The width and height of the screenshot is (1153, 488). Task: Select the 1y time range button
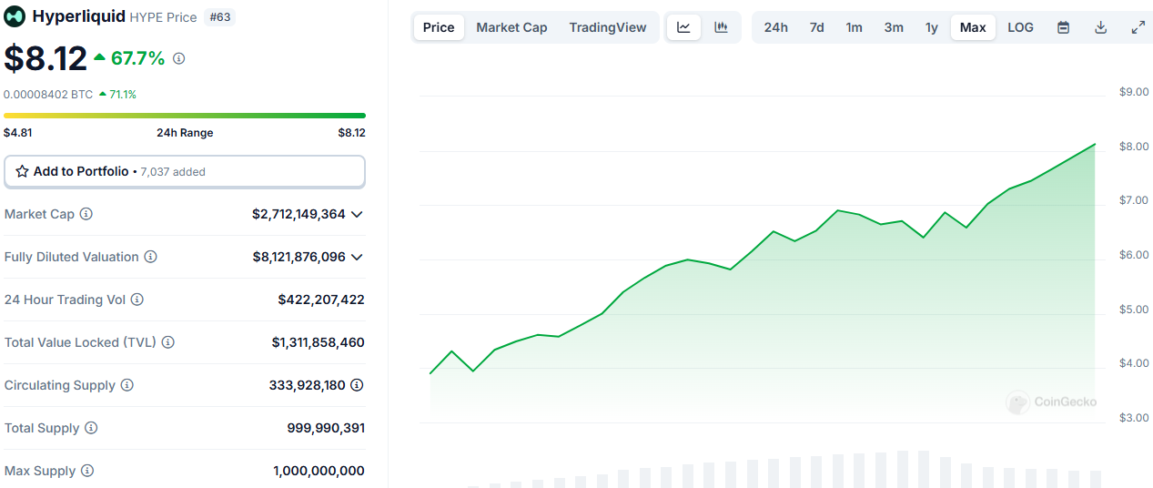pyautogui.click(x=931, y=27)
